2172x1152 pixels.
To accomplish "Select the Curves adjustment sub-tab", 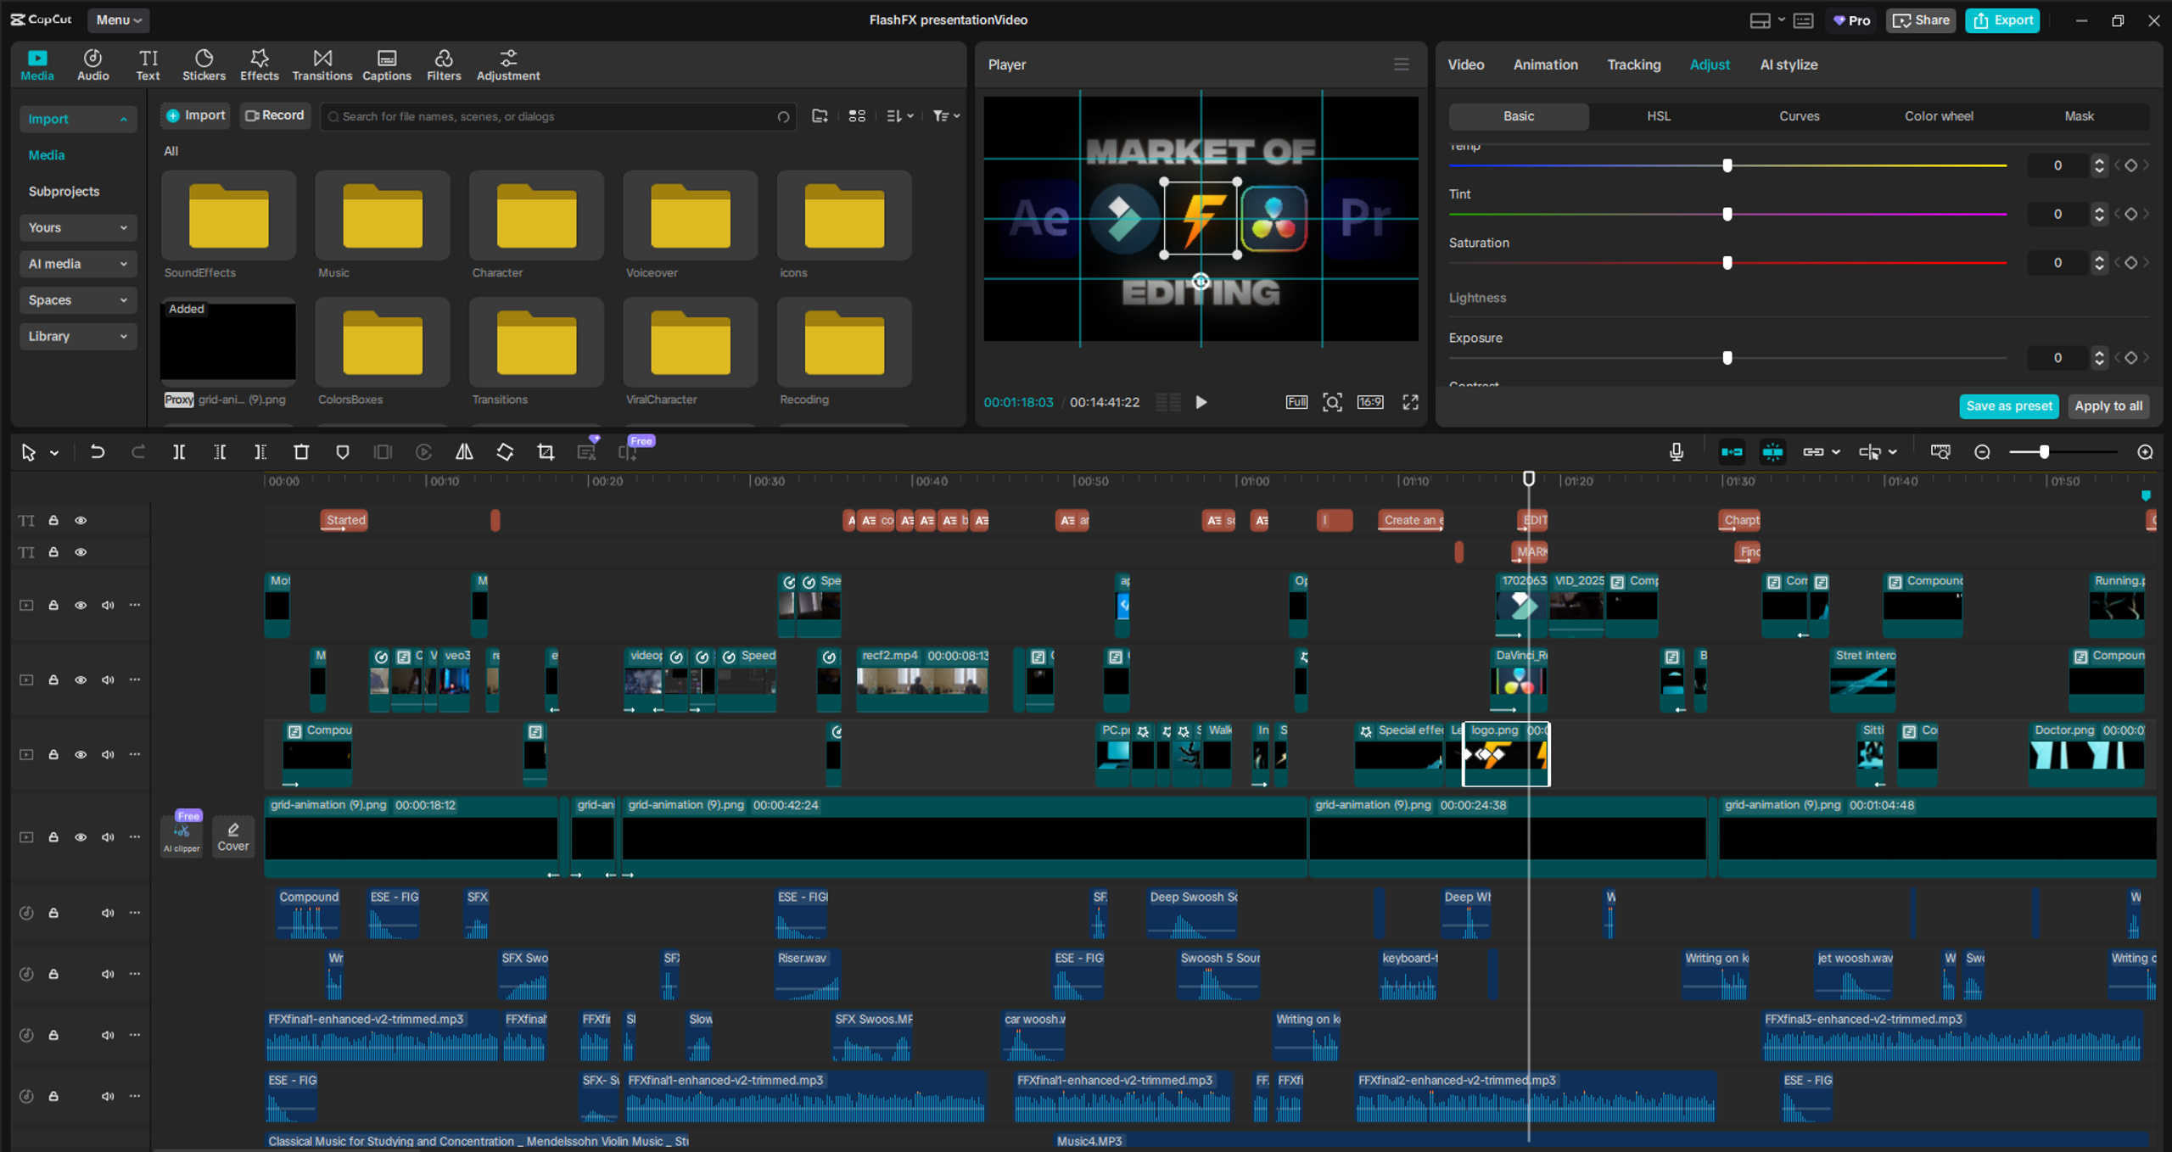I will click(x=1799, y=116).
